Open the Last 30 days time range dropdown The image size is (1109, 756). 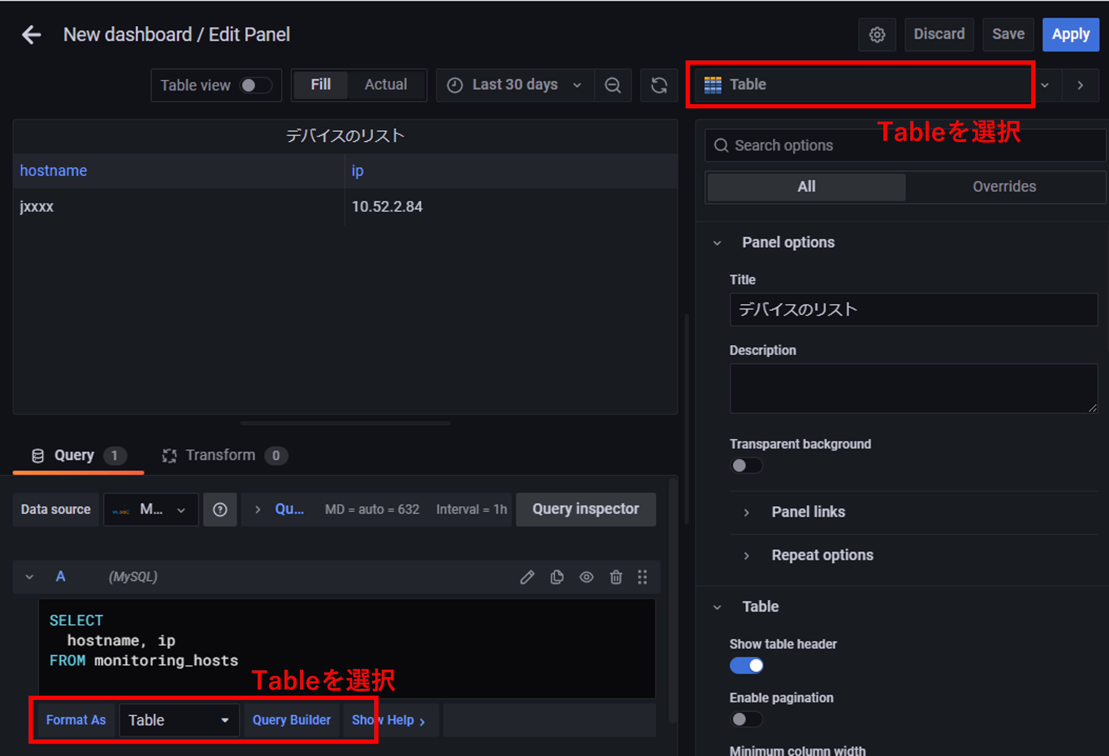pyautogui.click(x=515, y=85)
